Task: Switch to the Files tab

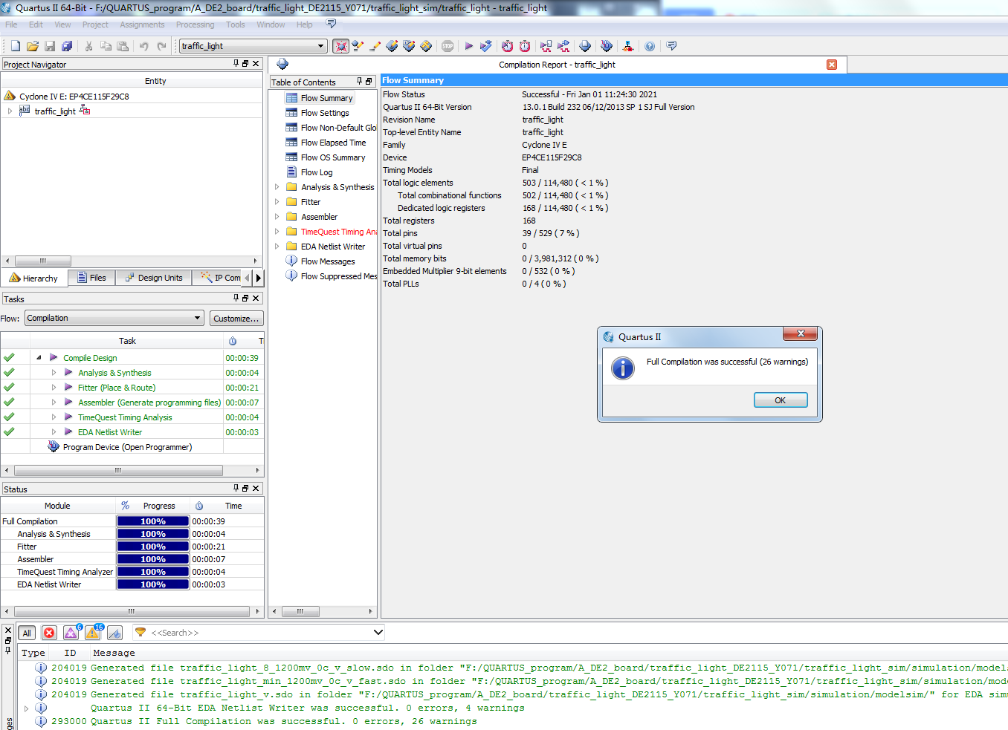Action: (x=91, y=278)
